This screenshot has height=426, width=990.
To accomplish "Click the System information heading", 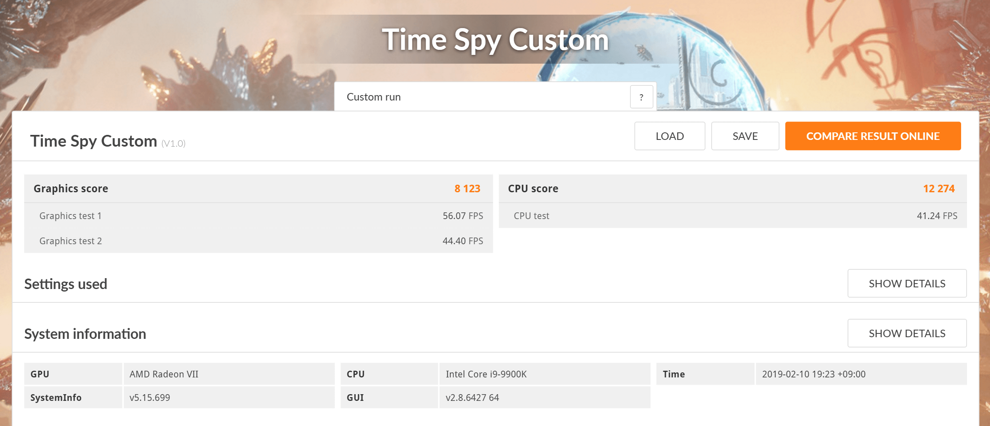I will click(x=85, y=334).
